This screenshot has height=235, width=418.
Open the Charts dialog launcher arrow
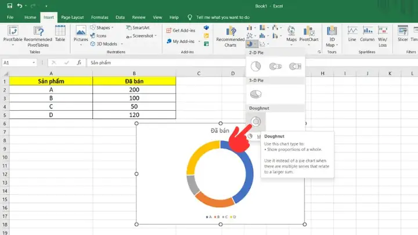319,52
